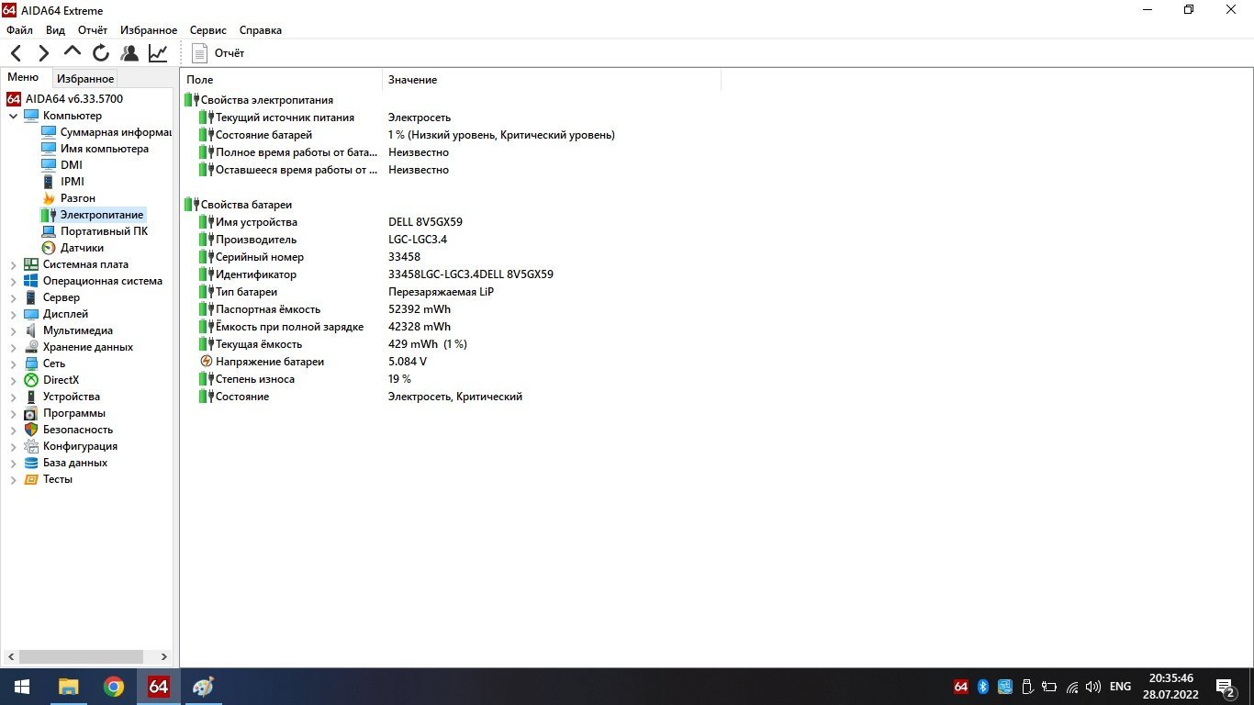Click the laptop icon next to Портативный ПК
The height and width of the screenshot is (705, 1254).
(49, 231)
